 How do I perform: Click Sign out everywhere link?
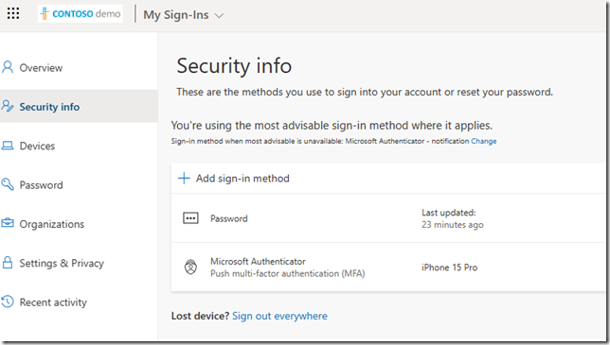click(279, 317)
